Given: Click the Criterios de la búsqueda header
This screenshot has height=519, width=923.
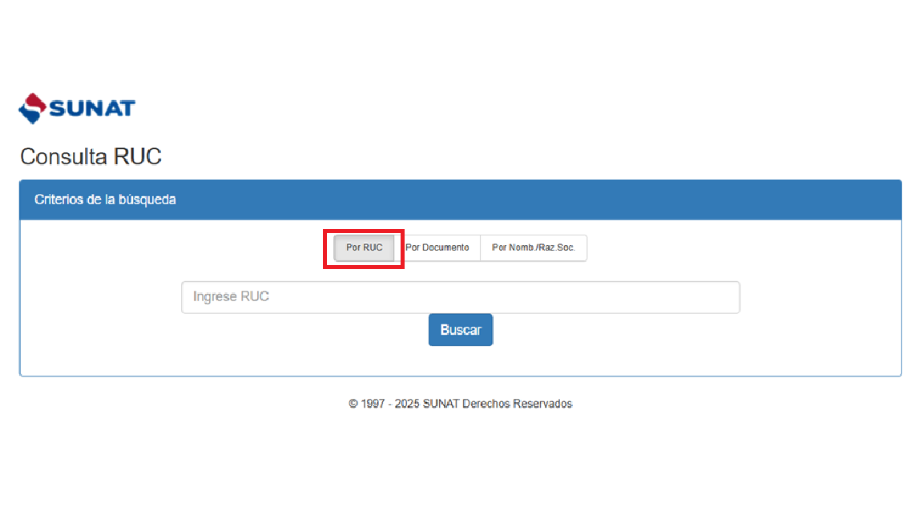Looking at the screenshot, I should point(105,199).
